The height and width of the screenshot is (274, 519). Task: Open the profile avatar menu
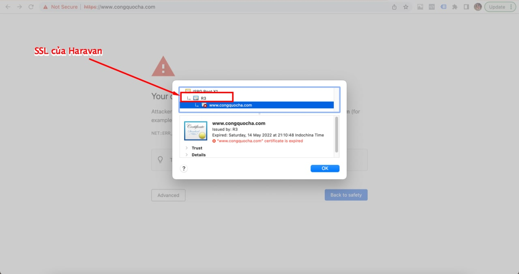(x=478, y=7)
